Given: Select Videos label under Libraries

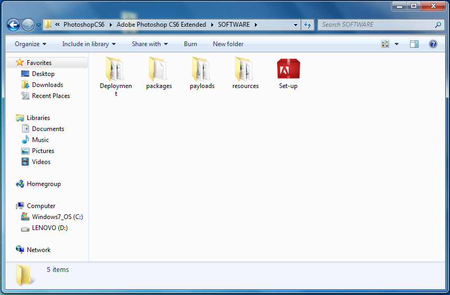Looking at the screenshot, I should pyautogui.click(x=42, y=162).
